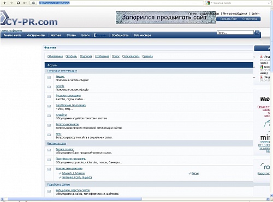Open Сообщения forum link
Viewport: 273px width, 202px height.
pos(102,56)
